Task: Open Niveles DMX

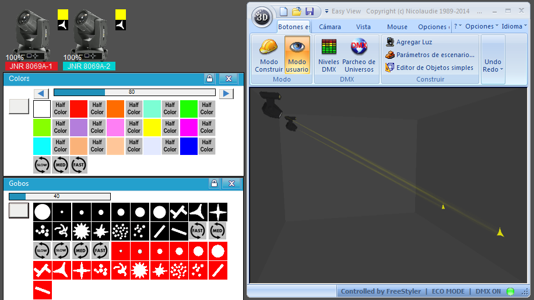Action: (x=329, y=55)
